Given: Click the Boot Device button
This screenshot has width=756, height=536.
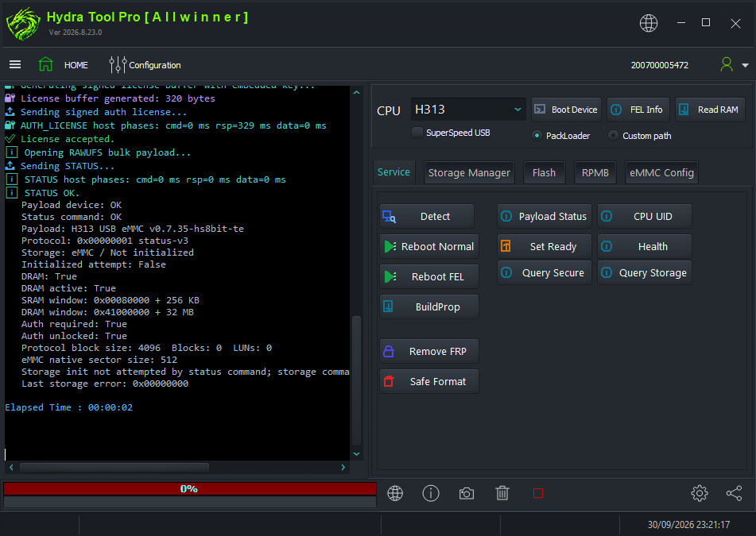Looking at the screenshot, I should pyautogui.click(x=566, y=110).
